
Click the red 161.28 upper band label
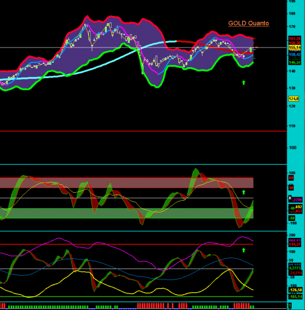(x=295, y=38)
